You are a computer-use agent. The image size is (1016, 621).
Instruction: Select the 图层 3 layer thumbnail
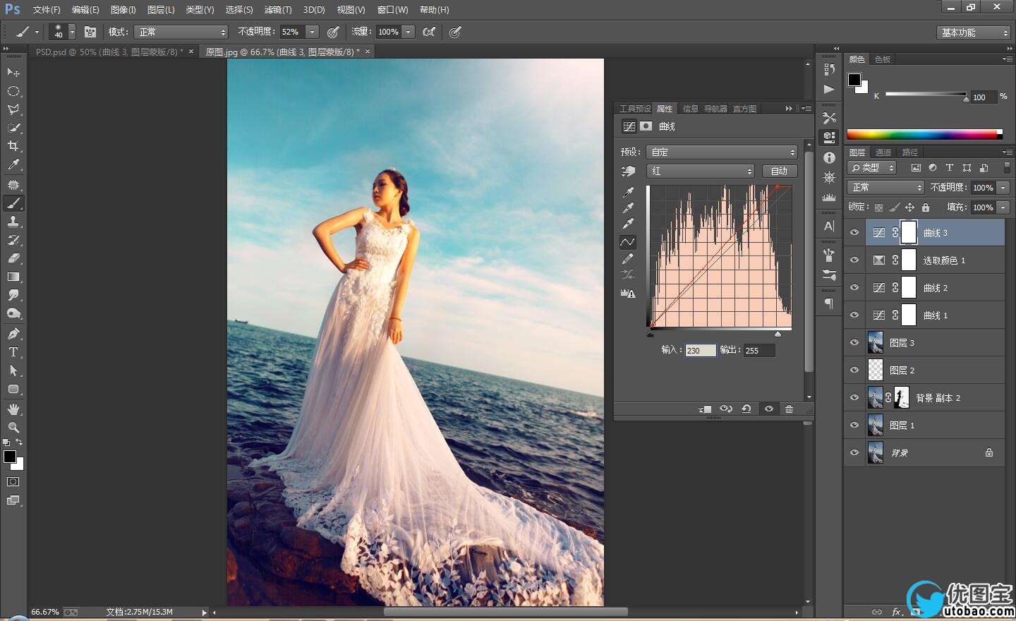(x=875, y=343)
